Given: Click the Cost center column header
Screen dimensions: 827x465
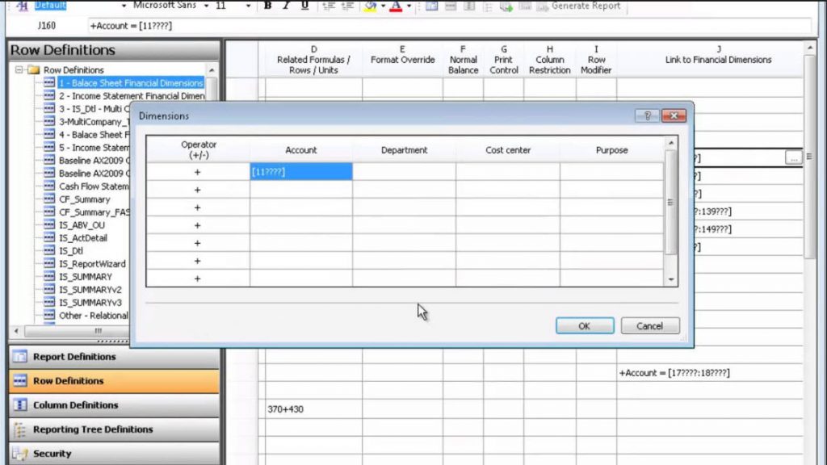Looking at the screenshot, I should [508, 149].
